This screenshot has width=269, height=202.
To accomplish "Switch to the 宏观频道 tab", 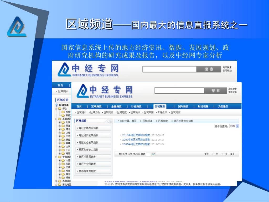I will [96, 107].
